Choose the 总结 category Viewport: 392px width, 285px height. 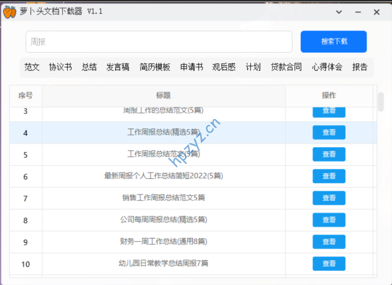pos(89,67)
